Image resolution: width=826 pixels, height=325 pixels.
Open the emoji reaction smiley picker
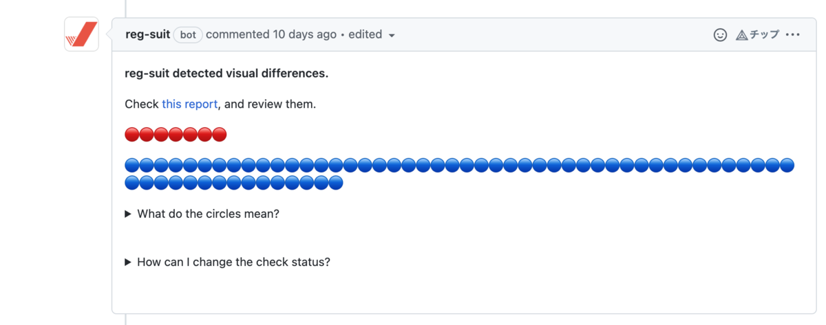pos(720,35)
